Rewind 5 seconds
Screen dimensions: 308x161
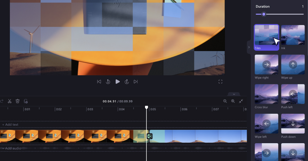tap(108, 82)
